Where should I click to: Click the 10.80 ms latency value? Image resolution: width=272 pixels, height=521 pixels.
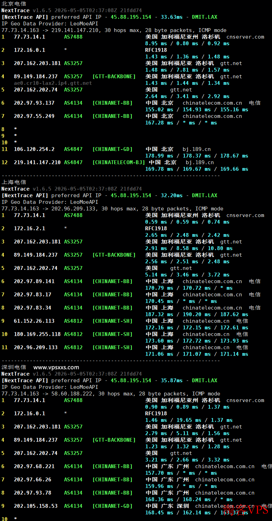click(x=220, y=248)
